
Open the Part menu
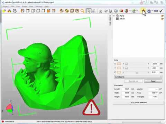click(x=18, y=7)
